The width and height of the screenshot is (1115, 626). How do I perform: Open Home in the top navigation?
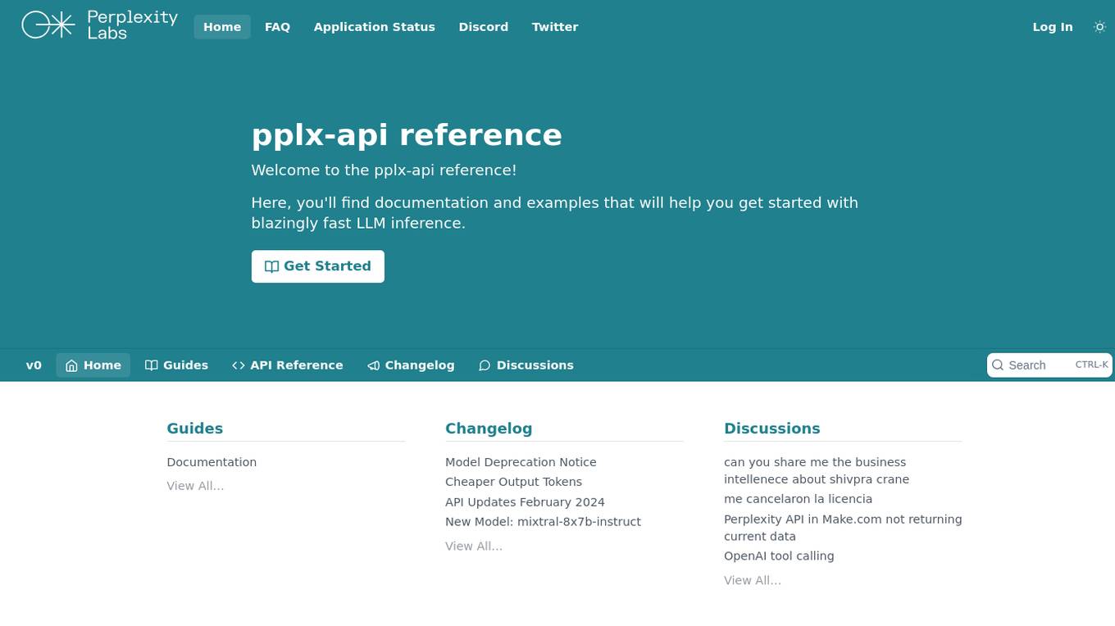(x=222, y=27)
